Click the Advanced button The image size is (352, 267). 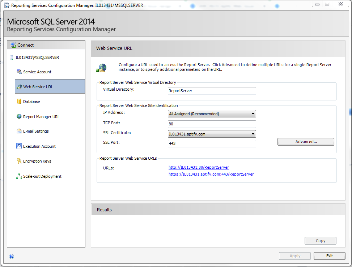305,142
